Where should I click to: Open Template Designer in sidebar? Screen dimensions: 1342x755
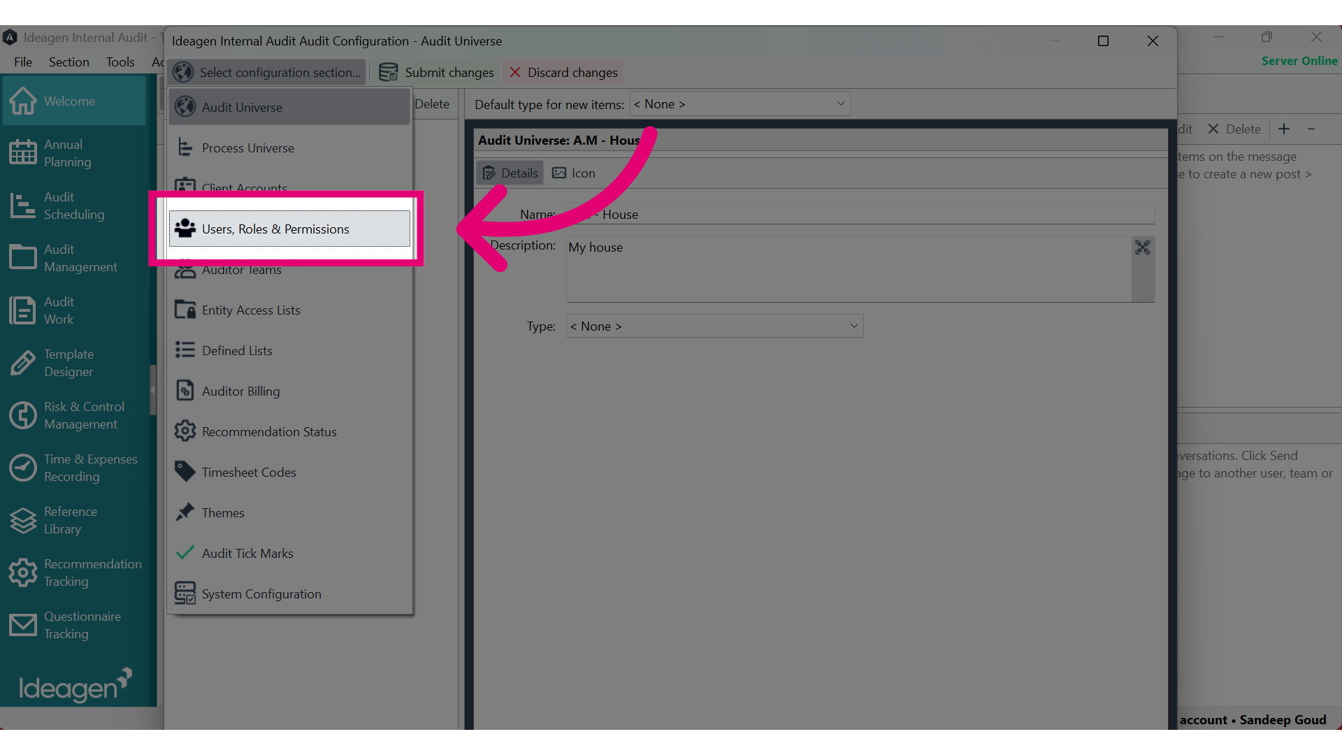74,363
